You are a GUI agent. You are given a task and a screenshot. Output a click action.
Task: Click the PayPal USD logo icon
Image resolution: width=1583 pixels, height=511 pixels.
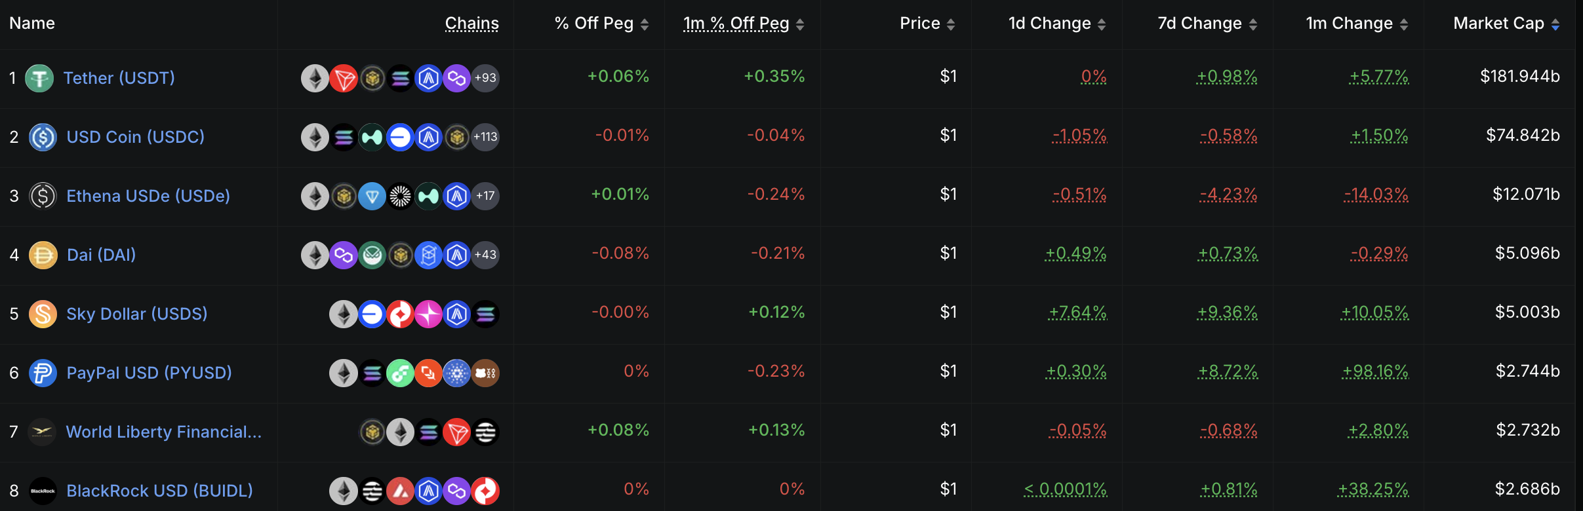pyautogui.click(x=43, y=373)
